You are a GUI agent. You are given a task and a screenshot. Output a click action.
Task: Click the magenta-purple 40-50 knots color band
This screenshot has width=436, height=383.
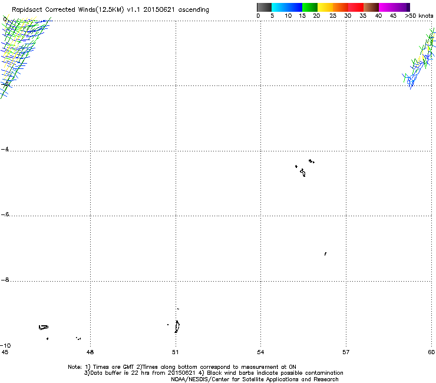394,7
